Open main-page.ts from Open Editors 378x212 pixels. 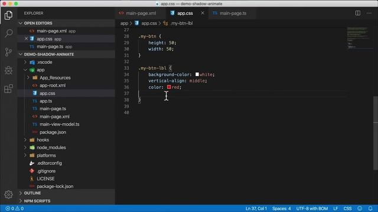click(50, 47)
